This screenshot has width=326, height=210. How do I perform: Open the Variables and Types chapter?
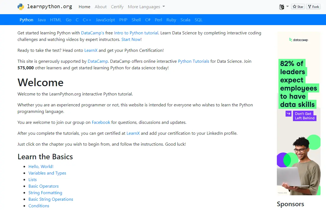(x=47, y=173)
